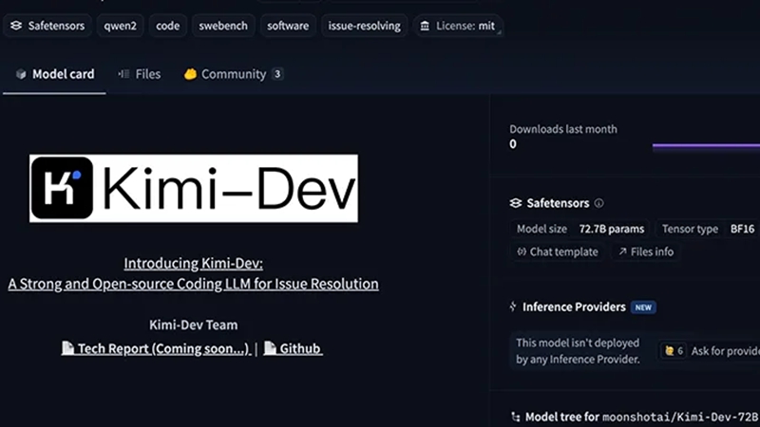Image resolution: width=760 pixels, height=427 pixels.
Task: Click the Files list icon
Action: pyautogui.click(x=123, y=74)
